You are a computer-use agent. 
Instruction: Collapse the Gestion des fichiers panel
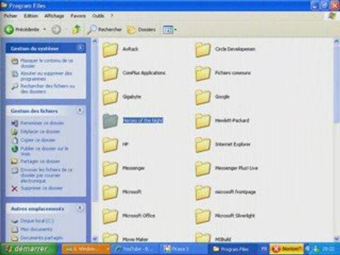[80, 110]
